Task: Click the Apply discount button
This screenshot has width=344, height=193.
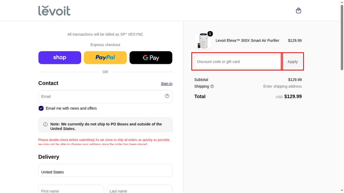Action: 293,62
